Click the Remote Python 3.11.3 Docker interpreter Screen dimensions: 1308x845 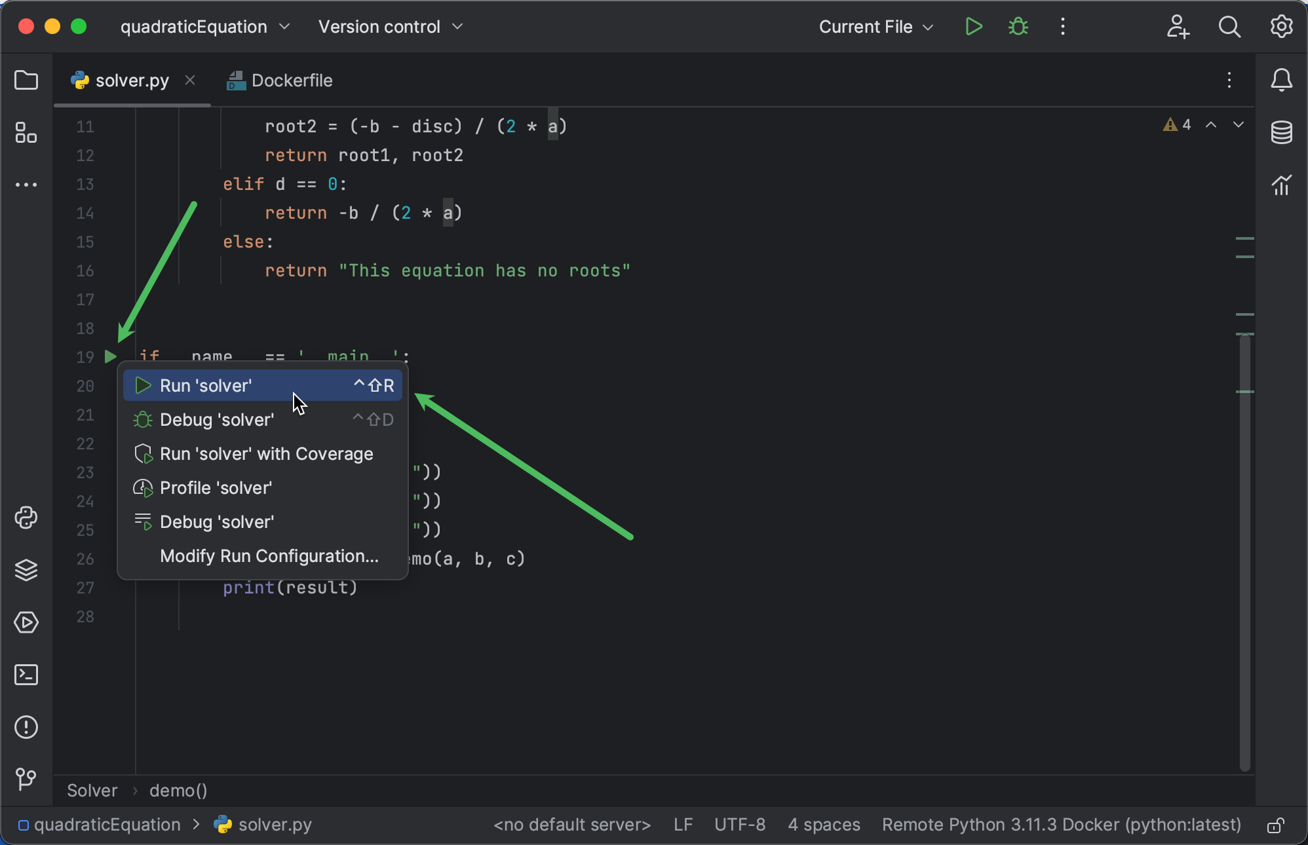(x=1061, y=825)
